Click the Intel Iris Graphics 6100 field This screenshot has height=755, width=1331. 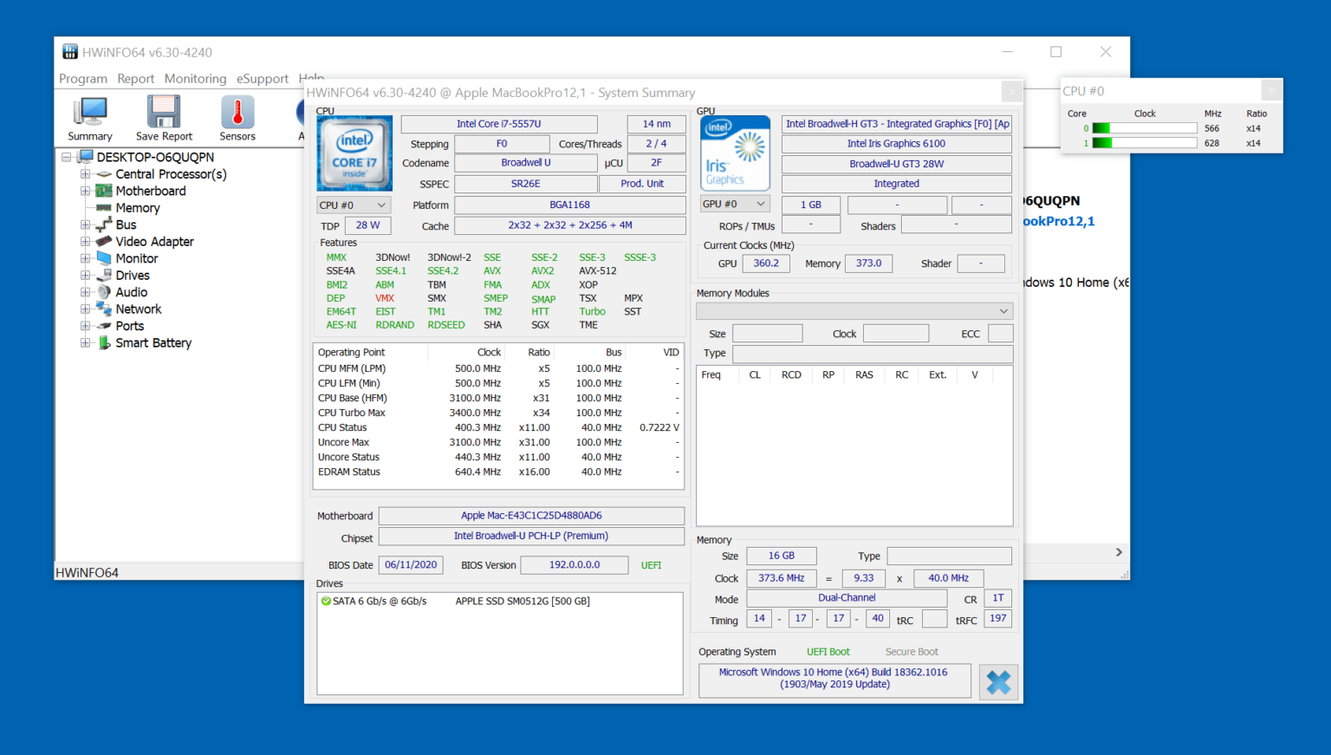896,144
